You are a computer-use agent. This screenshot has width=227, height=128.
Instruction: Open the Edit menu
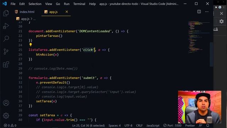22,4
